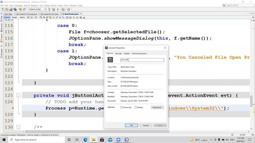Collapse code fold at line 125

[x=18, y=95]
